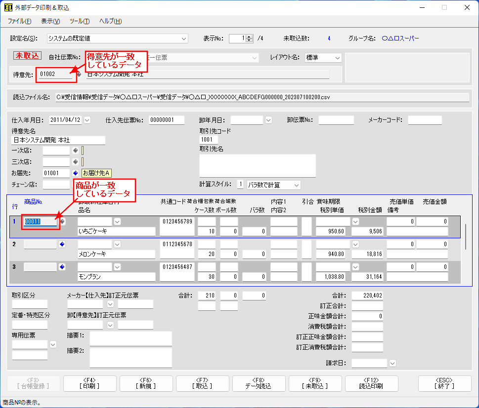Viewport: 479px width, 408px height.
Task: Click the 摘要2 text box
Action: [x=131, y=358]
